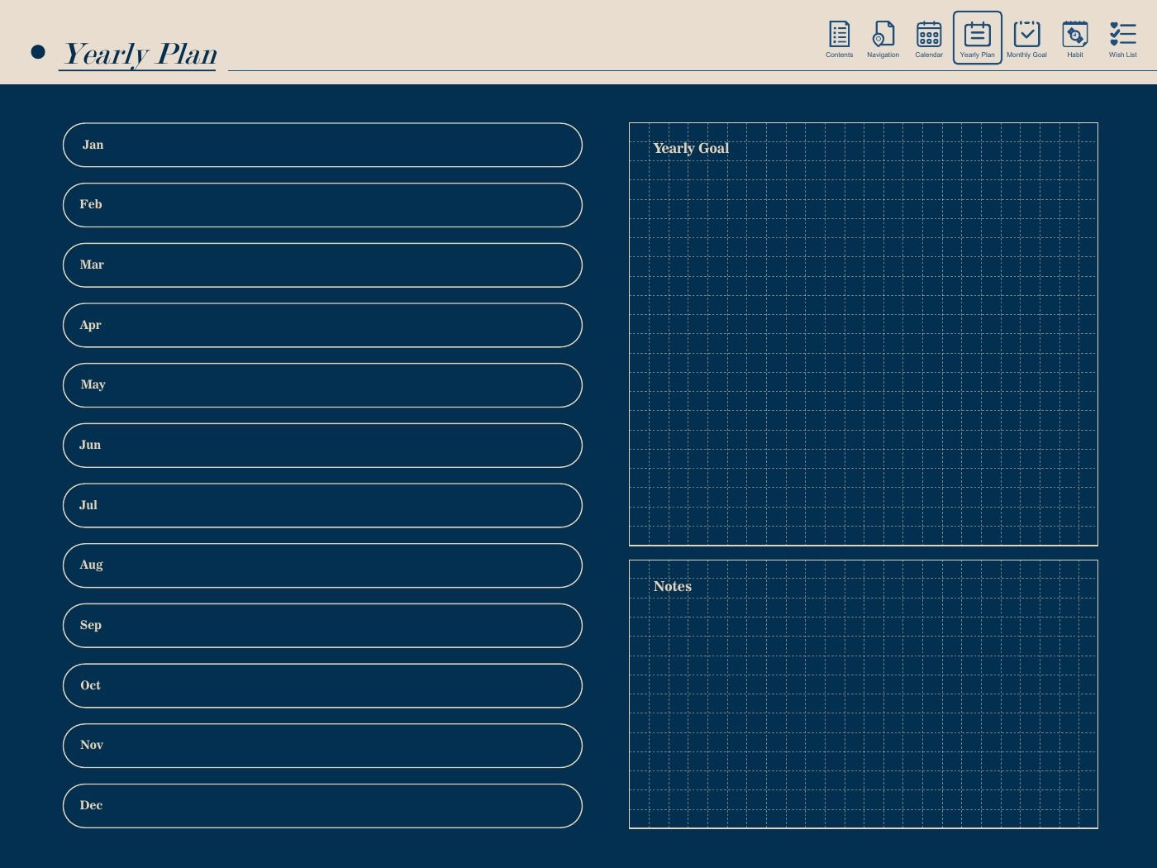Go to the Navigation page icon
This screenshot has width=1157, height=868.
point(883,38)
